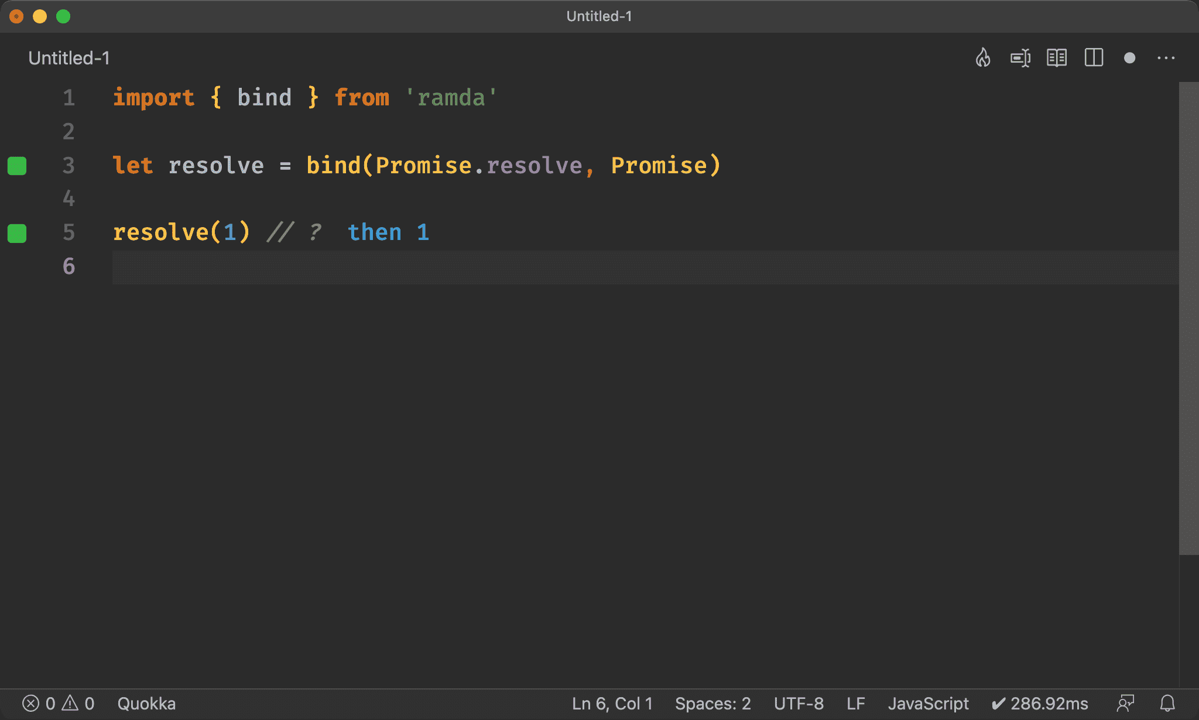The height and width of the screenshot is (720, 1199).
Task: Click the warnings triangle in status bar
Action: [x=70, y=703]
